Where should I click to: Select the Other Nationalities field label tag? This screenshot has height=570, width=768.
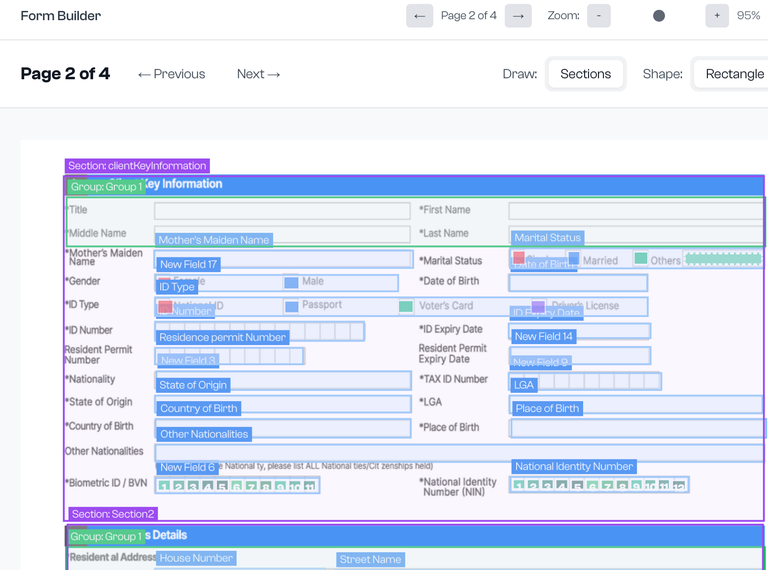pyautogui.click(x=204, y=434)
